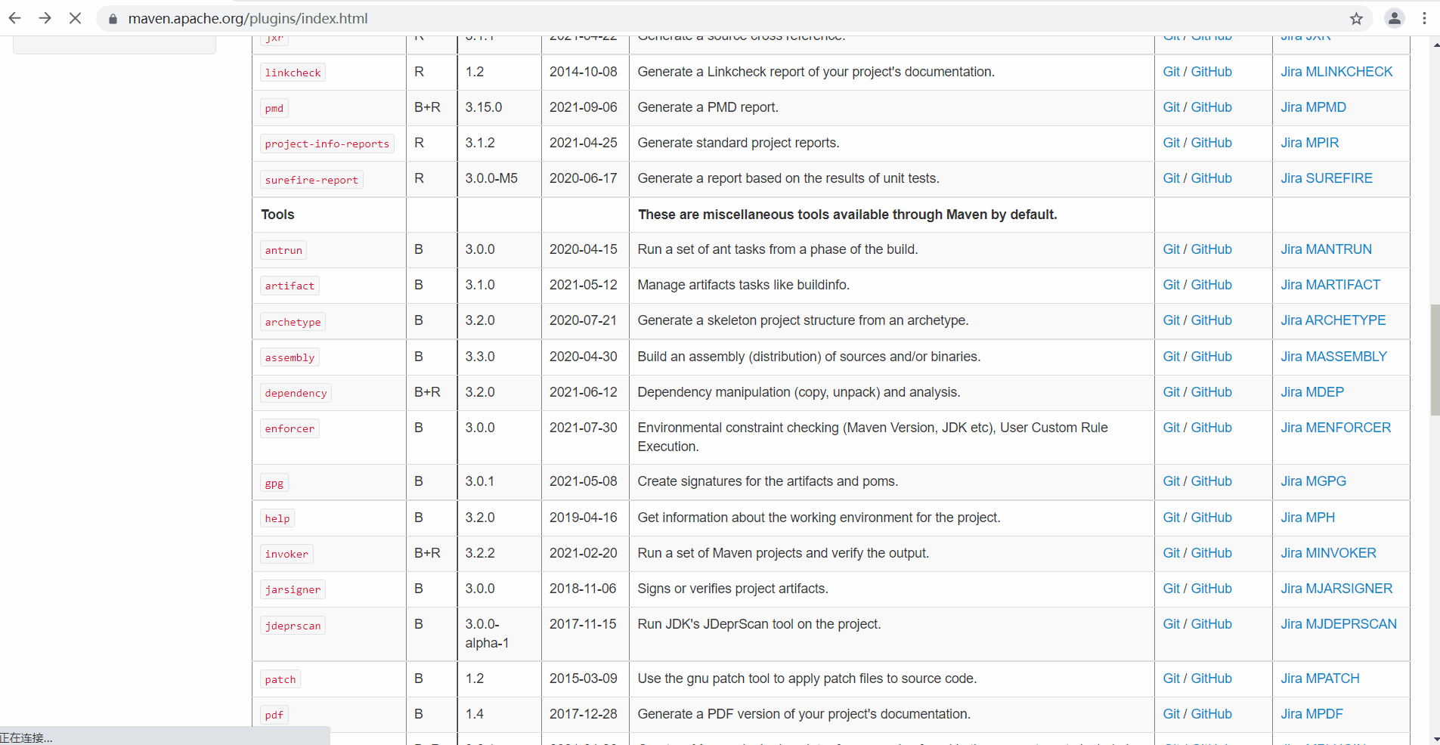Open Jira MARTIFACT issue tracker

(1330, 285)
